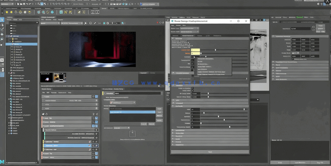Click the play-triangle render sequence shelf icon

98,12
